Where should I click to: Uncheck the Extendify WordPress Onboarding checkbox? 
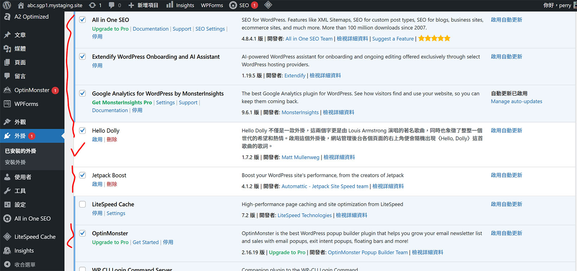[83, 57]
